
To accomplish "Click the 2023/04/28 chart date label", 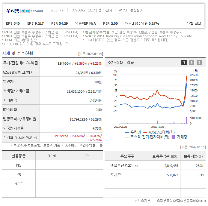I will click(x=120, y=127).
